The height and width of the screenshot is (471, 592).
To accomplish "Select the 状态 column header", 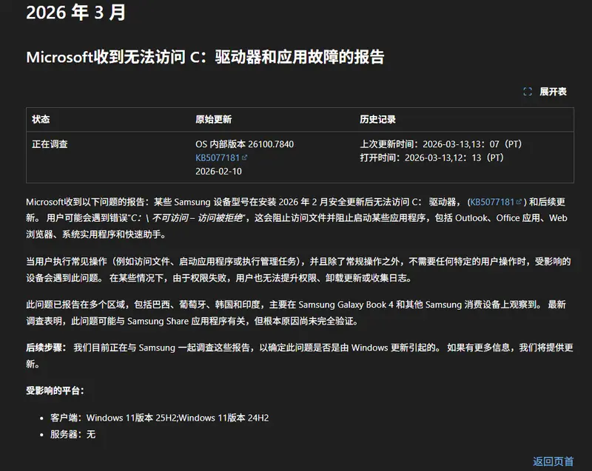I will 41,119.
